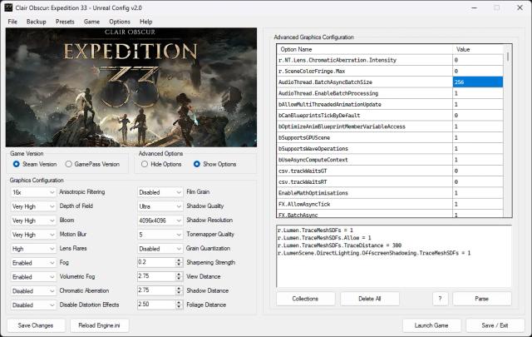
Task: Open the Options menu
Action: [120, 22]
